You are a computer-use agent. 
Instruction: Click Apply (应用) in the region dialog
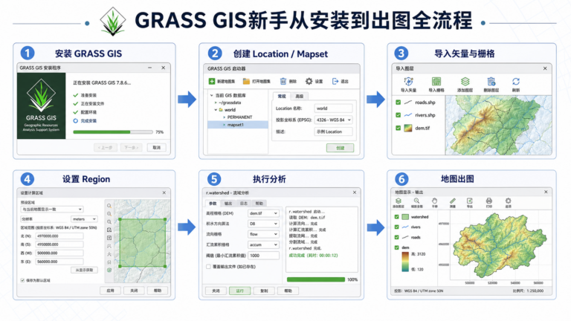pos(110,291)
